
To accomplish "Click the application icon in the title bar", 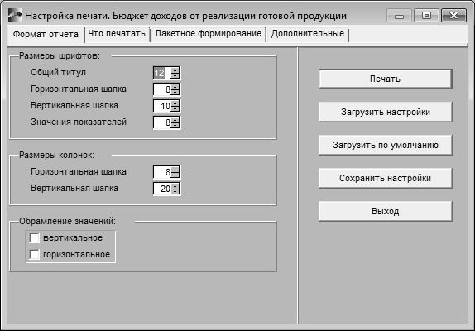I will [14, 15].
